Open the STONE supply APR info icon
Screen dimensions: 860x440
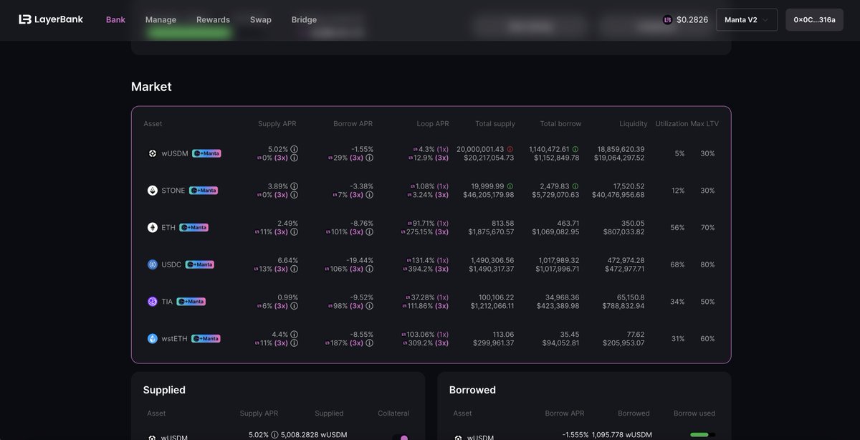[294, 186]
